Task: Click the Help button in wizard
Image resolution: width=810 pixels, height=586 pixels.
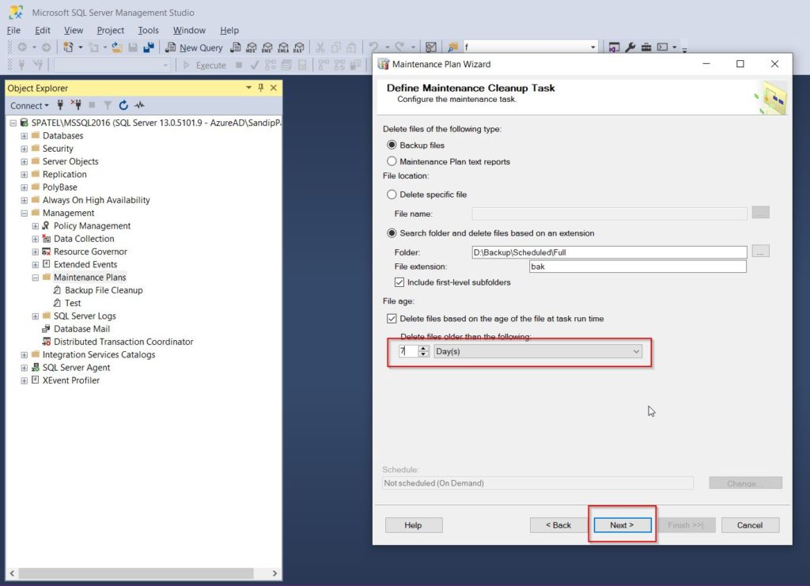Action: (x=413, y=525)
